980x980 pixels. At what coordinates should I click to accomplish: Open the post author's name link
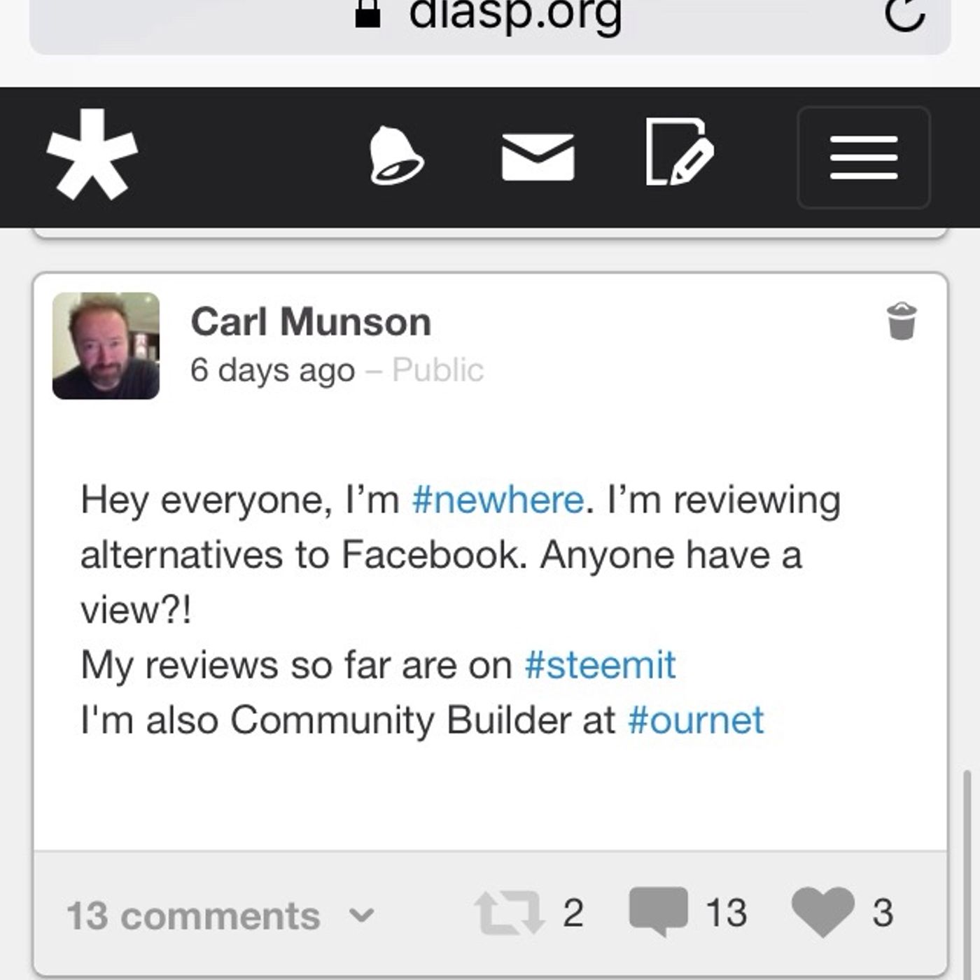311,322
